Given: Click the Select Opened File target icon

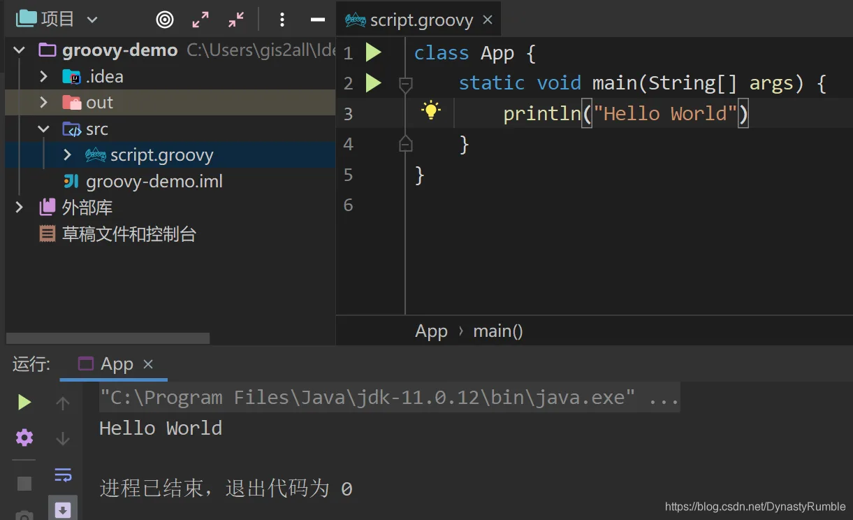Looking at the screenshot, I should pyautogui.click(x=165, y=20).
